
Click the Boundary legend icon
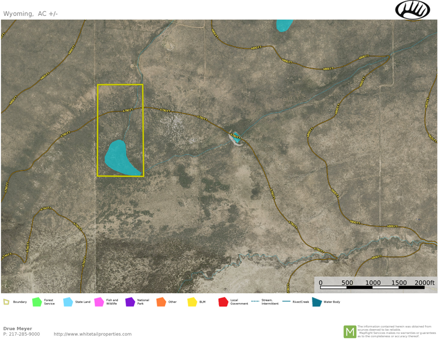click(x=7, y=302)
